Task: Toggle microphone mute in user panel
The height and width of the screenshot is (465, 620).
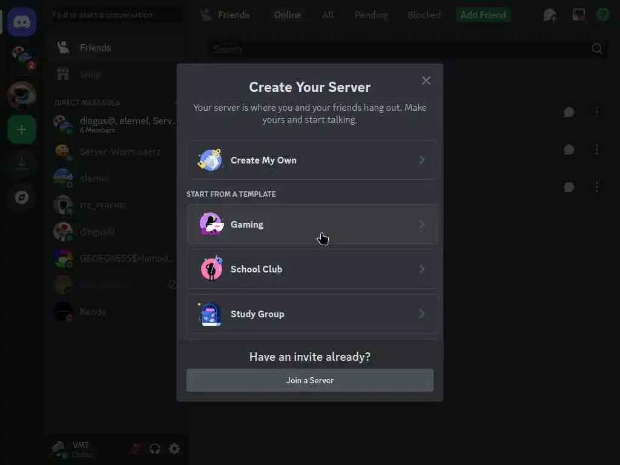Action: pos(136,449)
